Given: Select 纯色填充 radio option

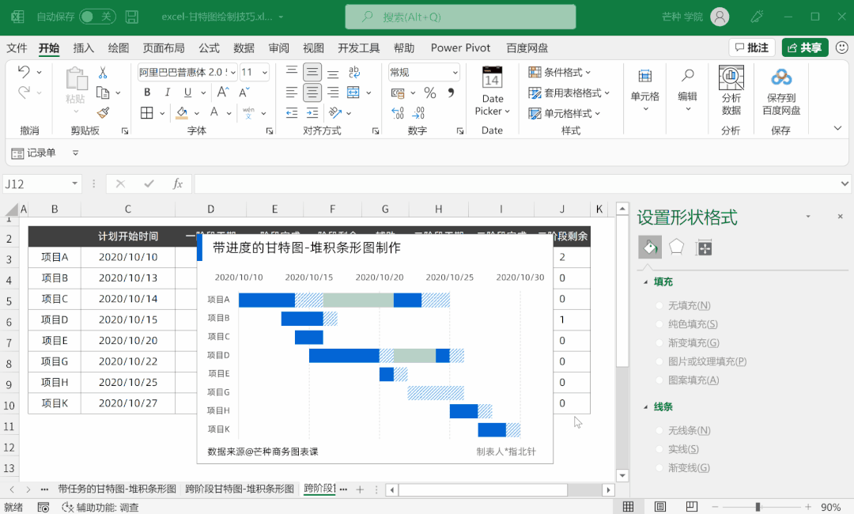Looking at the screenshot, I should pos(659,324).
